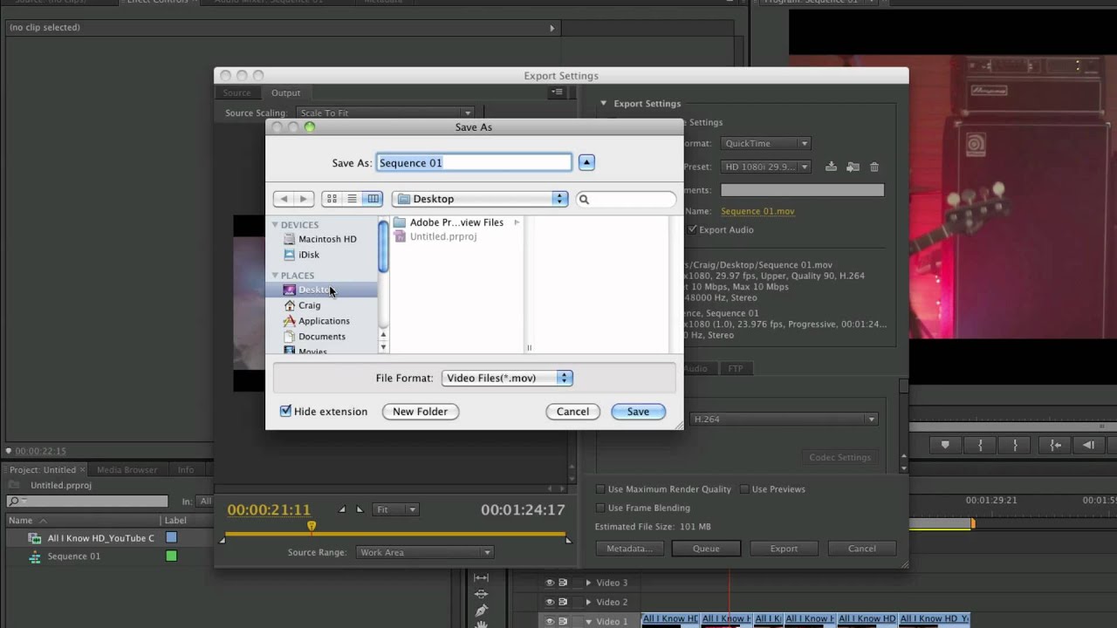Click the Queue button

click(706, 549)
